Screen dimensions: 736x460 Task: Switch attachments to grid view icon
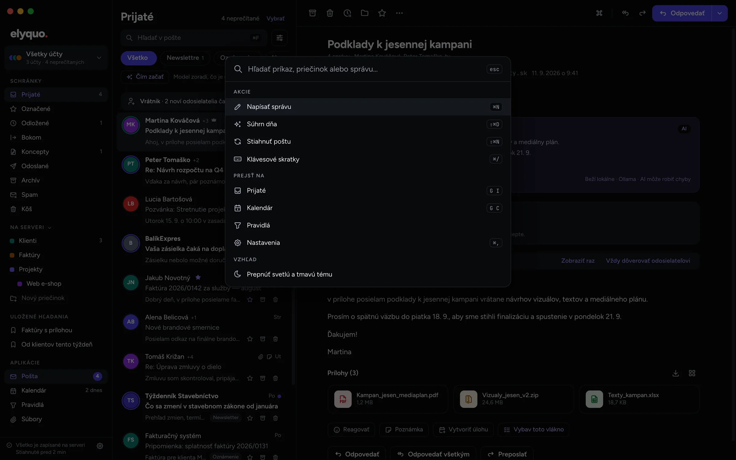692,373
